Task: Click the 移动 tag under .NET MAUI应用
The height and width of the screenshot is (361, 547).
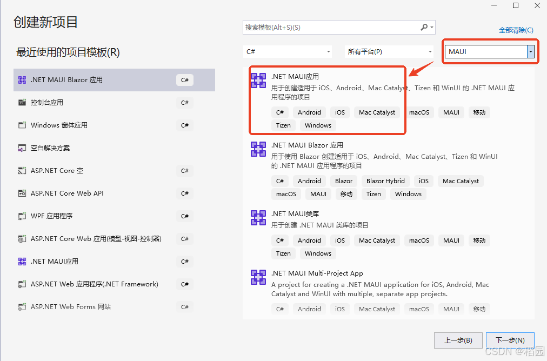Action: pyautogui.click(x=479, y=112)
